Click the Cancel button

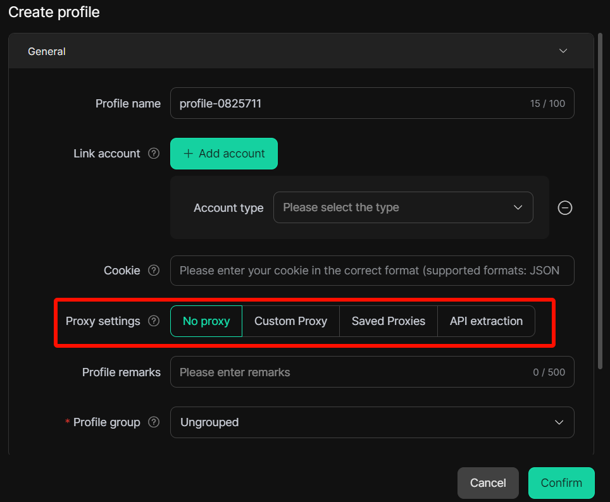pyautogui.click(x=488, y=483)
